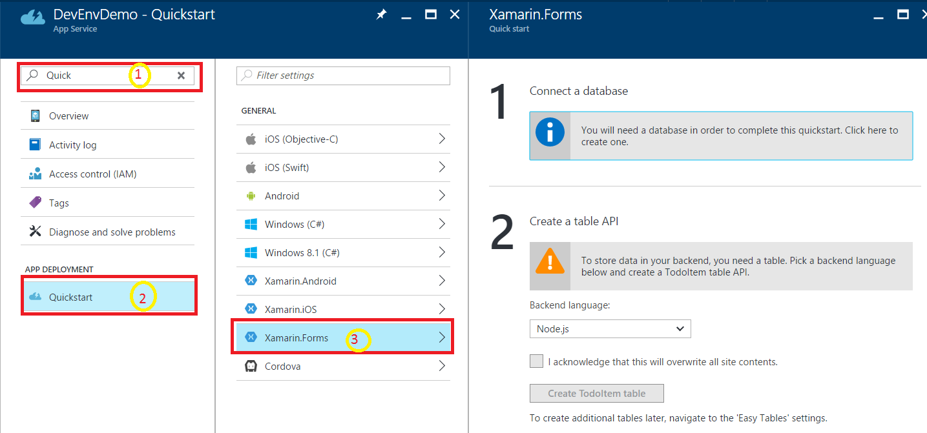Click the Access control people icon
Image resolution: width=927 pixels, height=433 pixels.
pos(35,174)
